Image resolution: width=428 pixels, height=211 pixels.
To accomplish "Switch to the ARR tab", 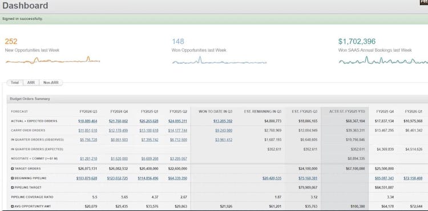I will pyautogui.click(x=31, y=82).
